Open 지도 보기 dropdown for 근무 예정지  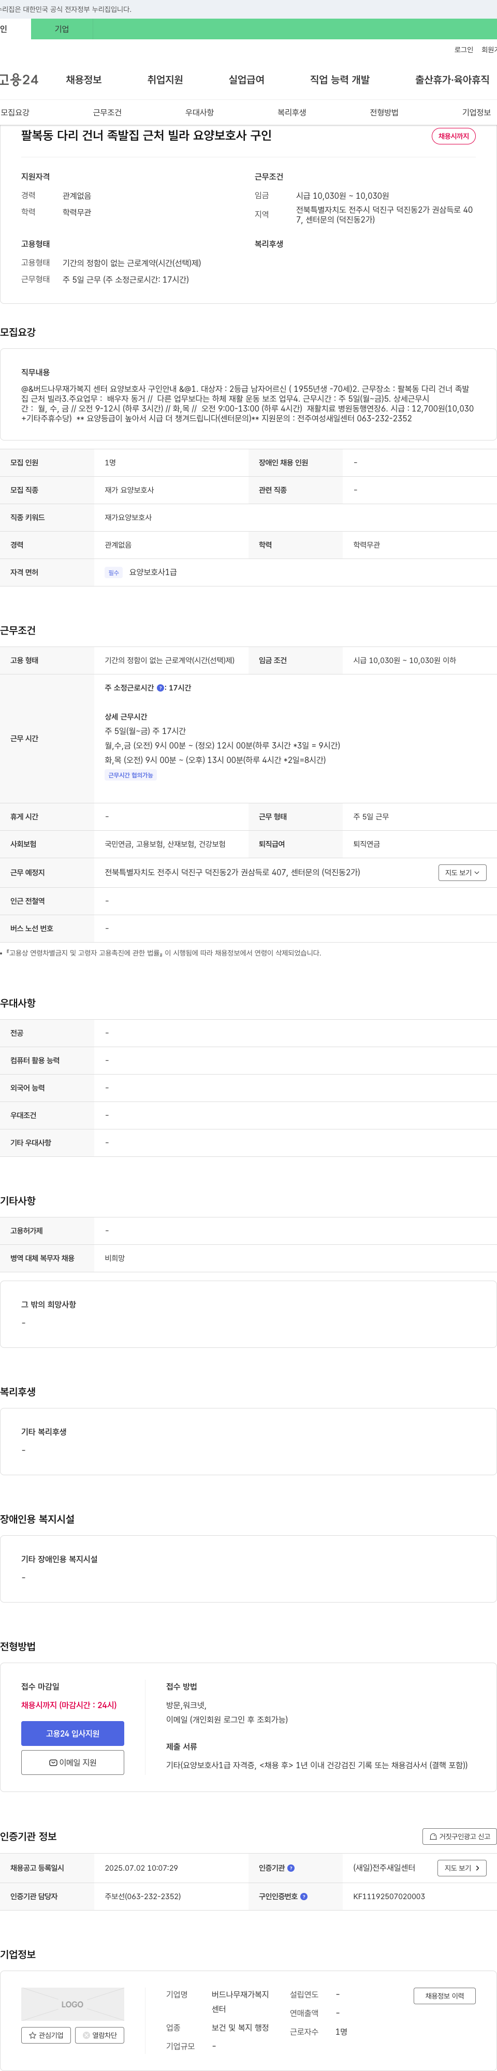(x=462, y=872)
